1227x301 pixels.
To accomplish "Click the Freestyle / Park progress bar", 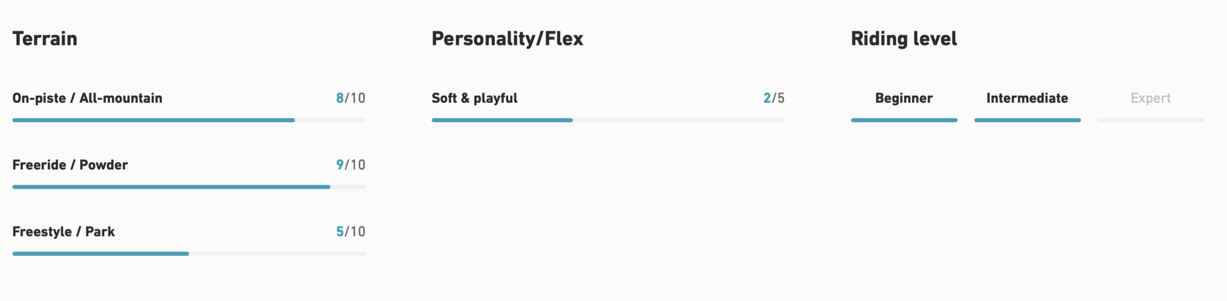I will pyautogui.click(x=189, y=254).
